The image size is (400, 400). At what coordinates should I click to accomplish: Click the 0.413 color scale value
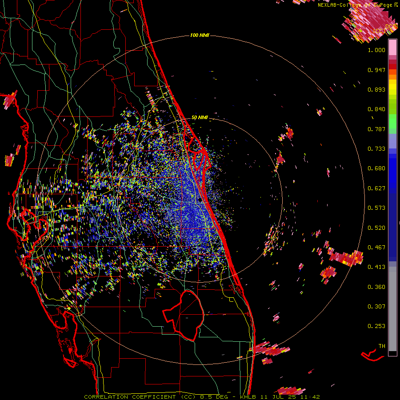(x=376, y=268)
